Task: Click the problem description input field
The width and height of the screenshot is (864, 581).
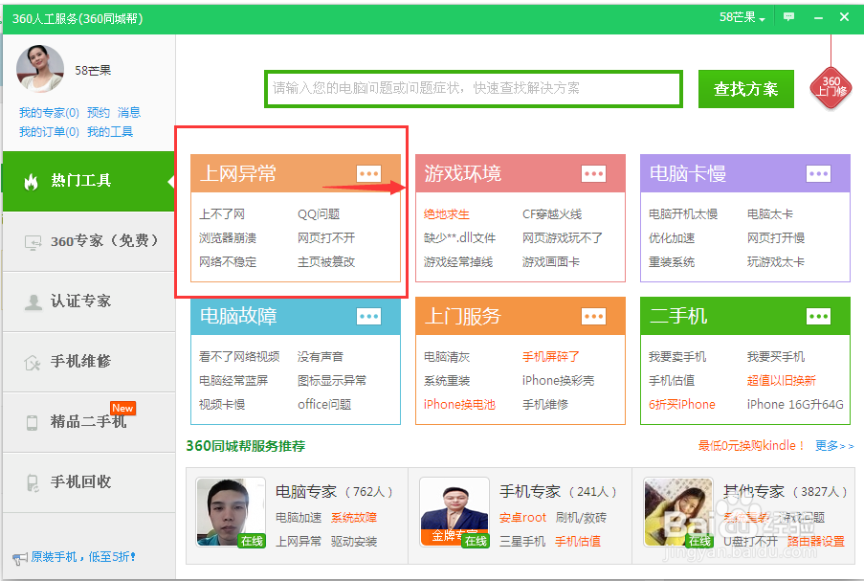Action: coord(473,89)
